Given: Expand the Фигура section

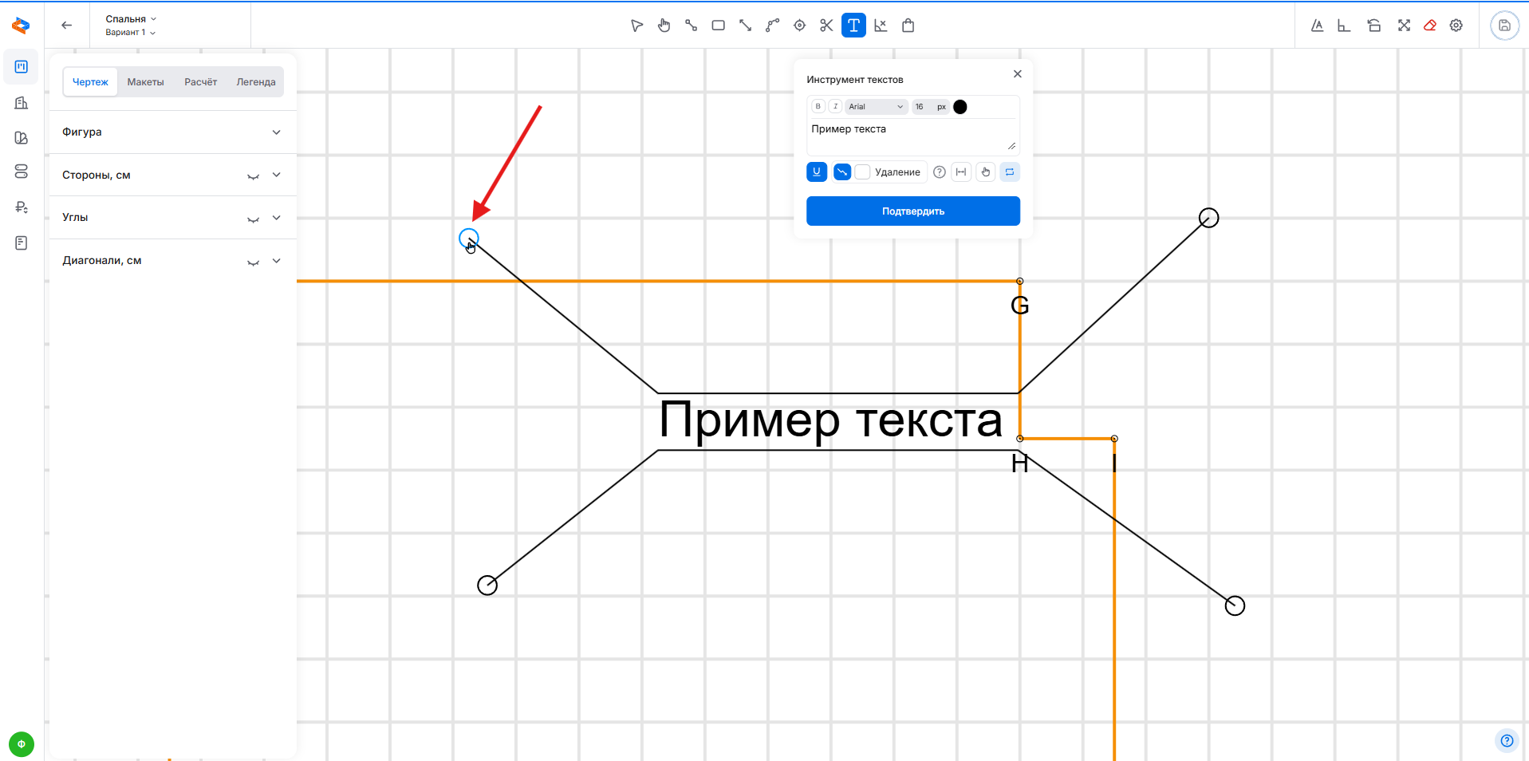Looking at the screenshot, I should click(x=276, y=132).
